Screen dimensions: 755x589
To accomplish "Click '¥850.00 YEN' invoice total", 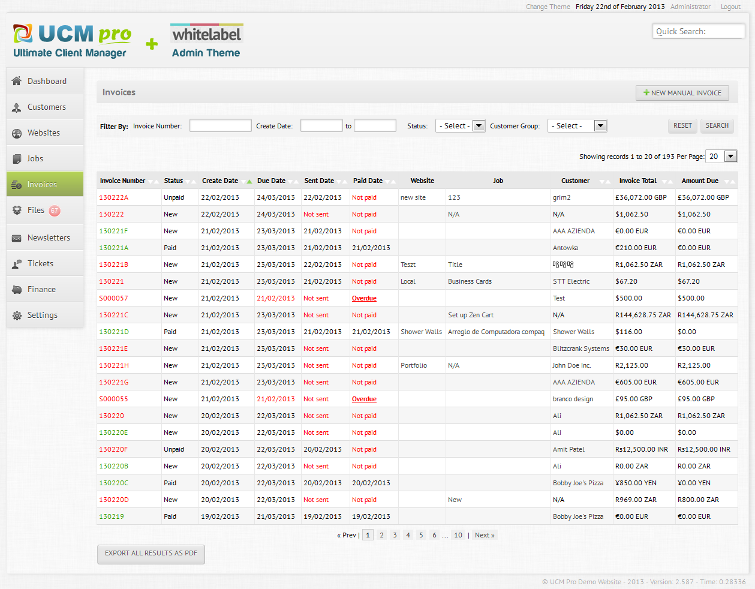I will tap(636, 483).
